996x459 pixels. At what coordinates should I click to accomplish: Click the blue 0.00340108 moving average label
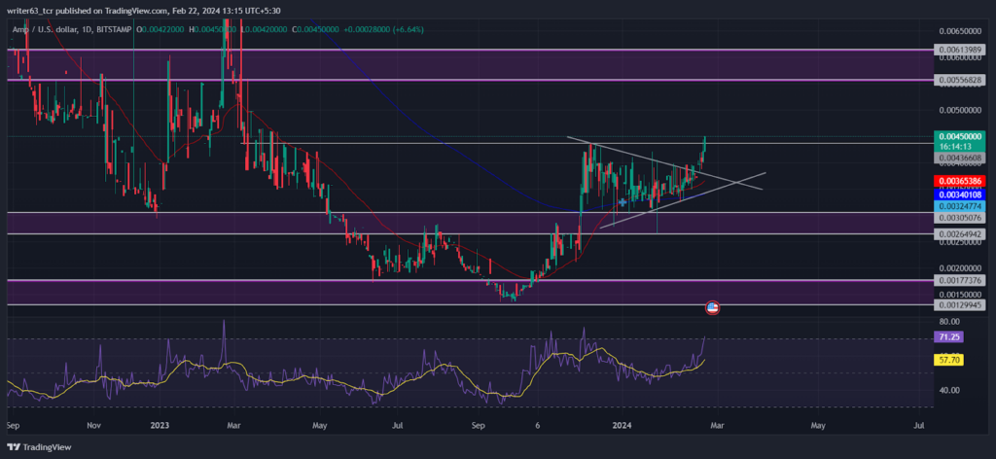click(958, 194)
